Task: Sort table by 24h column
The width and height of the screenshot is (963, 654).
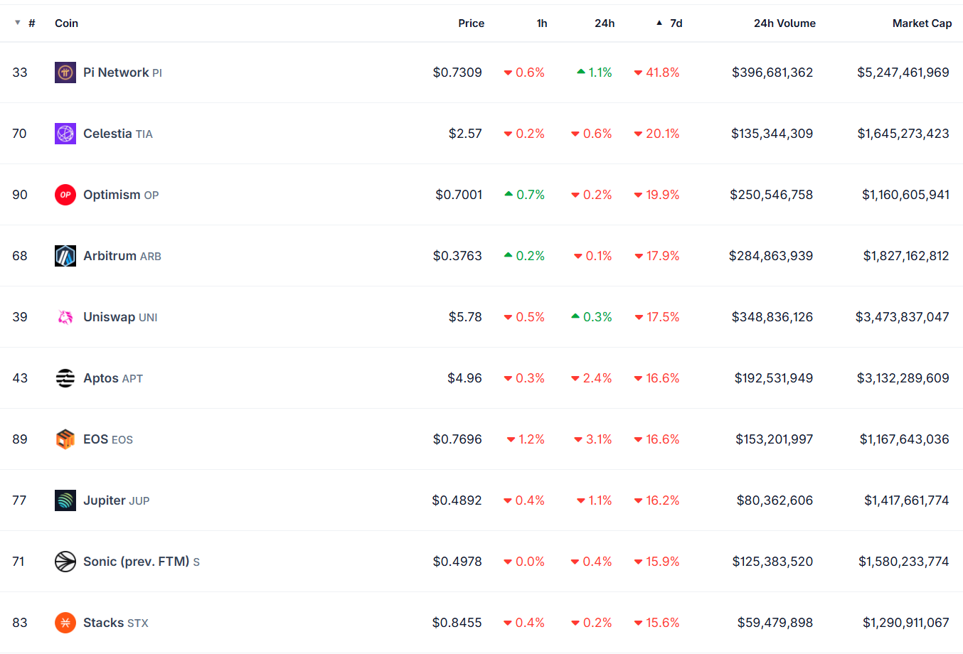Action: point(605,23)
